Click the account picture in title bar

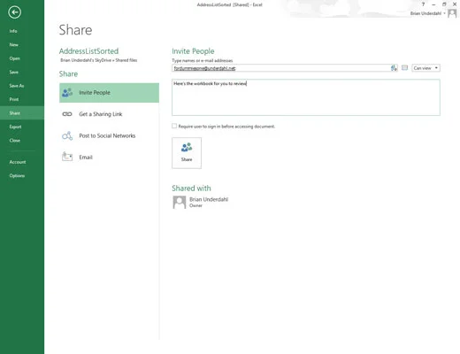tap(452, 13)
